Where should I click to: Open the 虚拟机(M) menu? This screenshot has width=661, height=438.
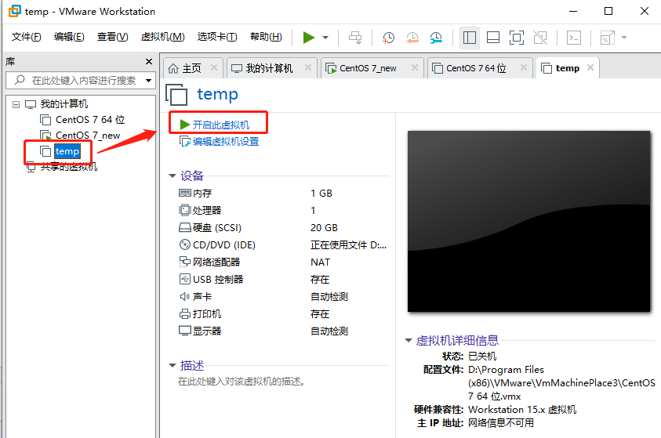coord(163,37)
